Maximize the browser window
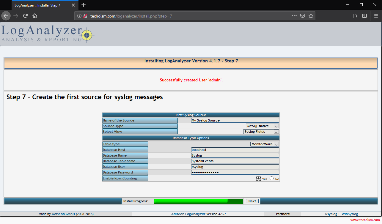The image size is (382, 224). [x=361, y=5]
